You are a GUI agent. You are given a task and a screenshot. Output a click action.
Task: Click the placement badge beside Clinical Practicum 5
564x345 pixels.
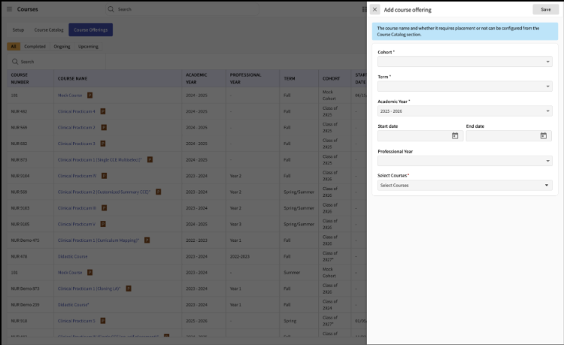point(103,320)
